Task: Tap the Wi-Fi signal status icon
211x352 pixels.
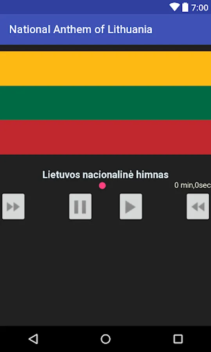Action: coord(174,7)
